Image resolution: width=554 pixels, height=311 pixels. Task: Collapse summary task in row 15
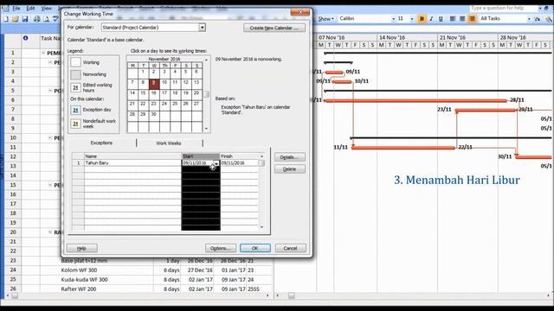click(50, 185)
